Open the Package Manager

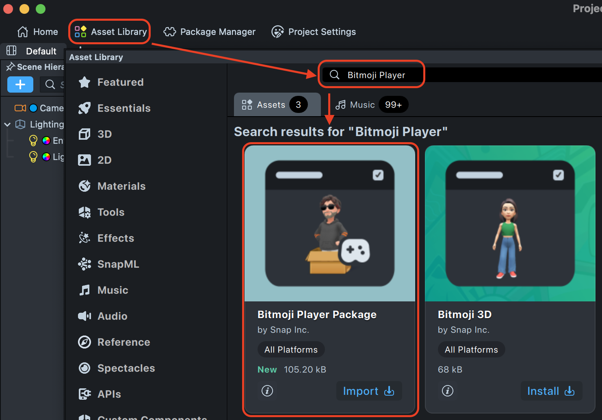click(x=209, y=32)
